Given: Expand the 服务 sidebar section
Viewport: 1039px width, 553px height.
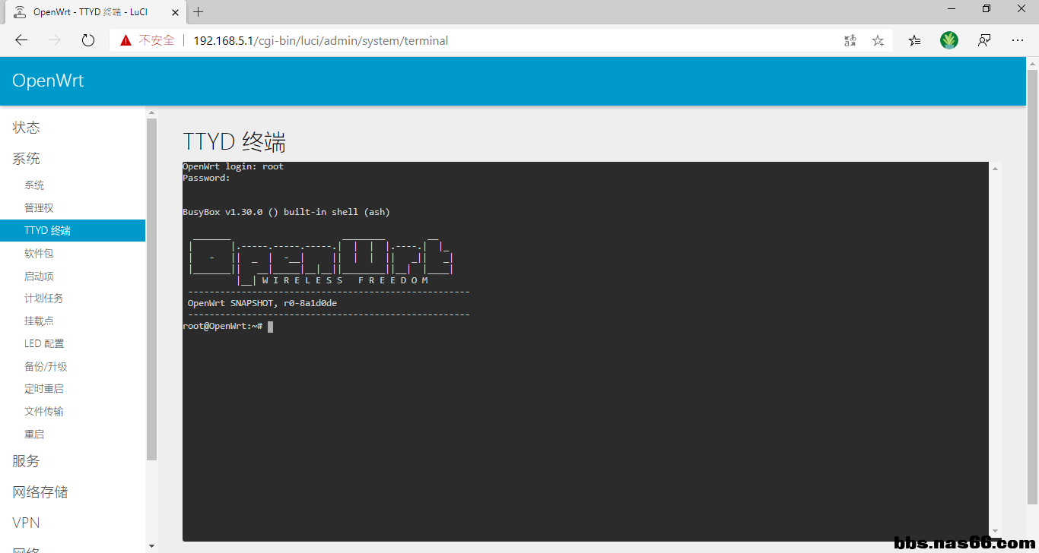Looking at the screenshot, I should pos(27,461).
